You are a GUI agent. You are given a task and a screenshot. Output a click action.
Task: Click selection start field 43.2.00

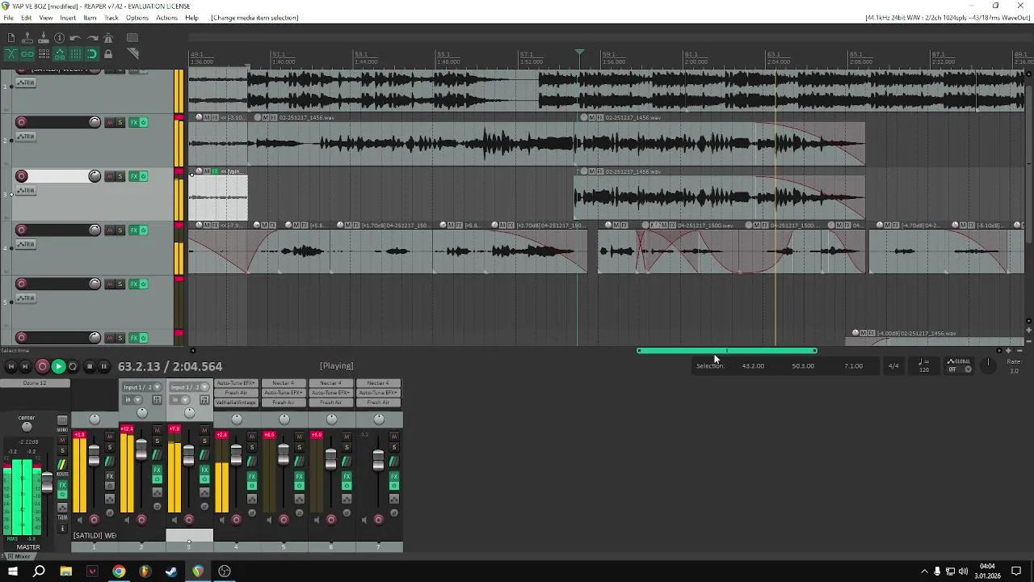[753, 366]
